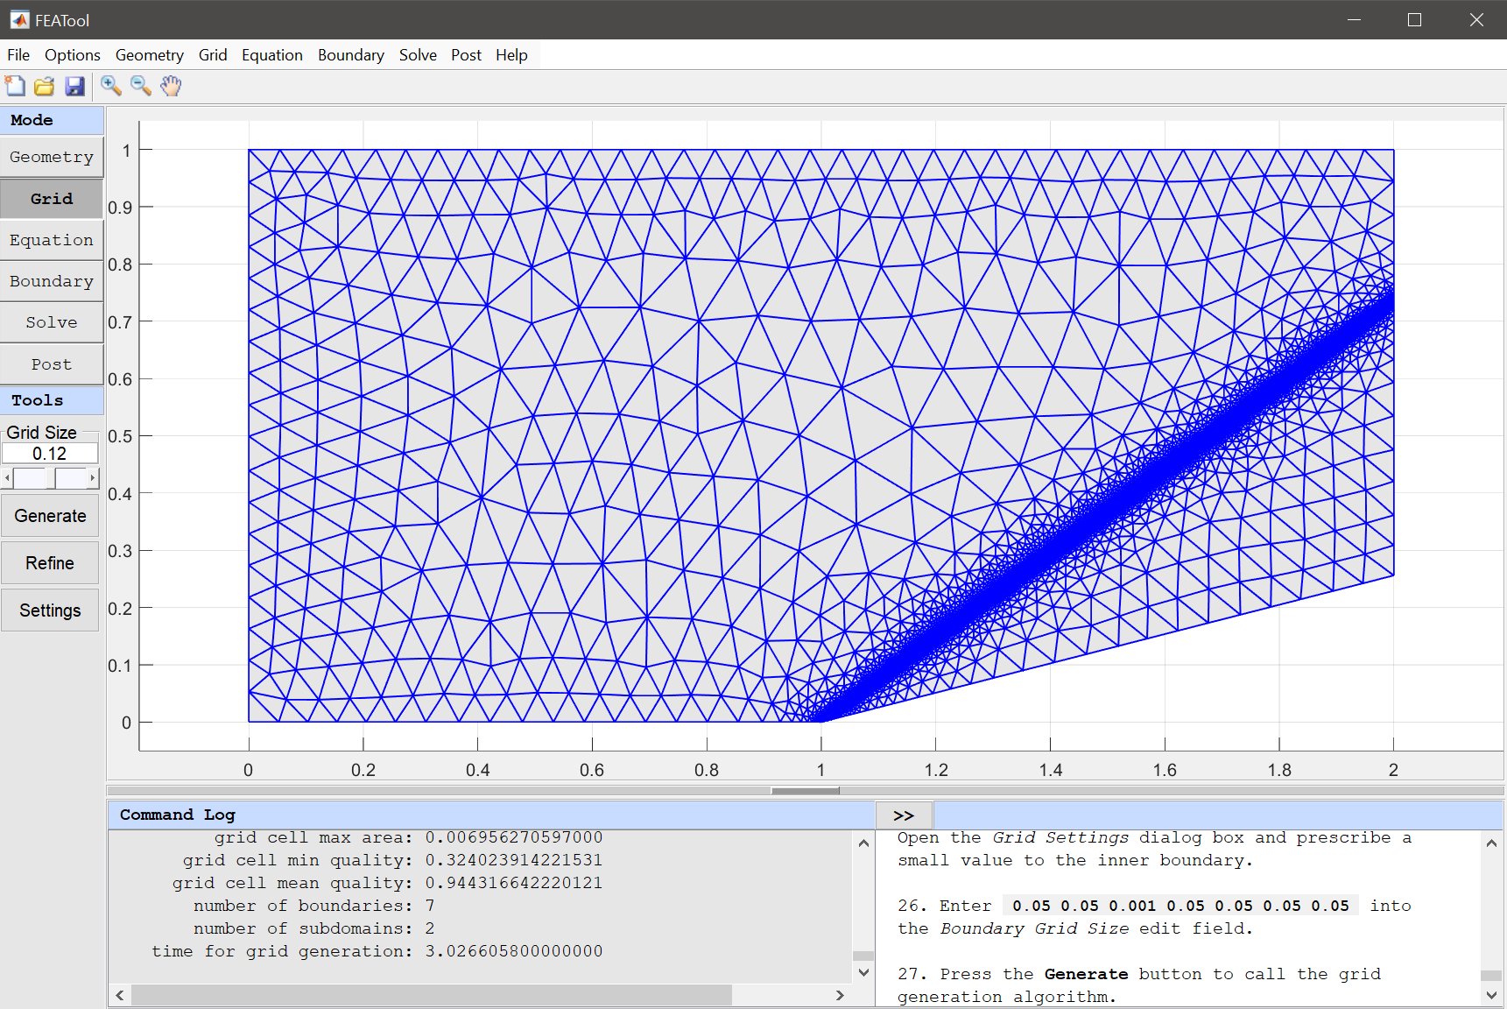The height and width of the screenshot is (1009, 1507).
Task: Click the 'Grid Size' label
Action: [x=41, y=433]
